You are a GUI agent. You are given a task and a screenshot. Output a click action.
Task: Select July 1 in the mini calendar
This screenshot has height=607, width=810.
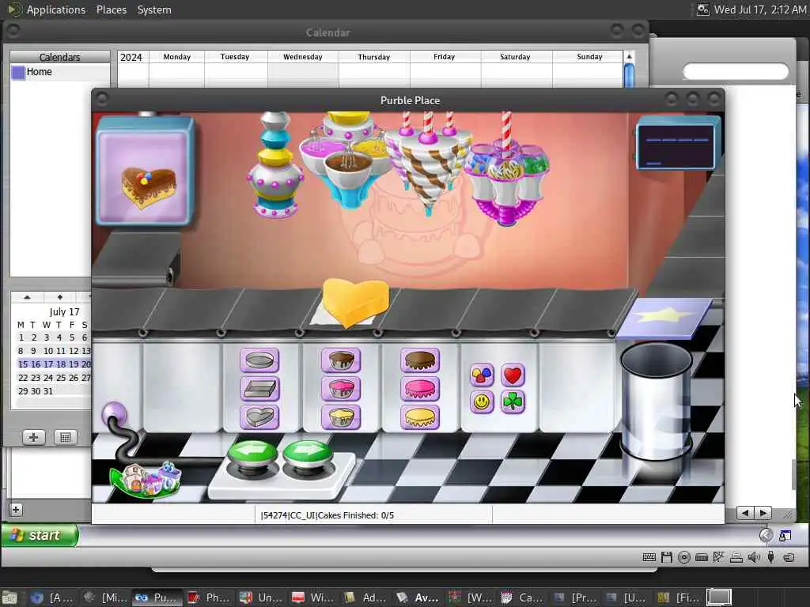point(21,337)
